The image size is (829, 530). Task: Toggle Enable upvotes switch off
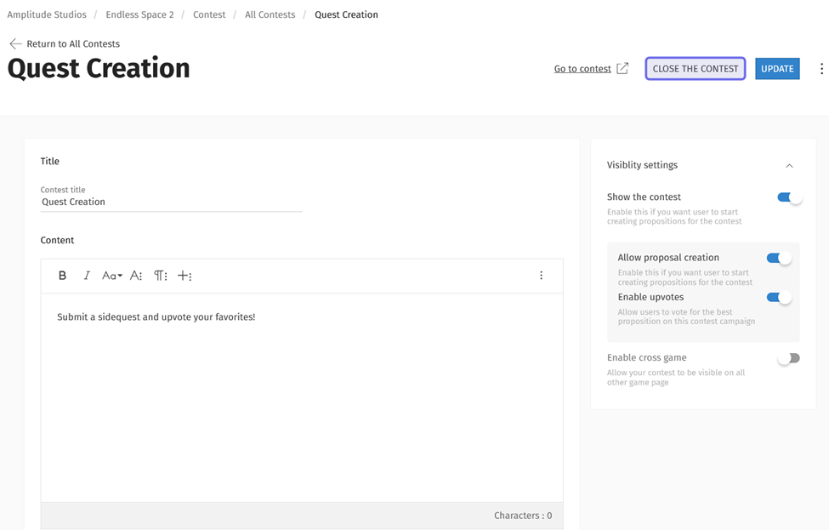(x=779, y=298)
